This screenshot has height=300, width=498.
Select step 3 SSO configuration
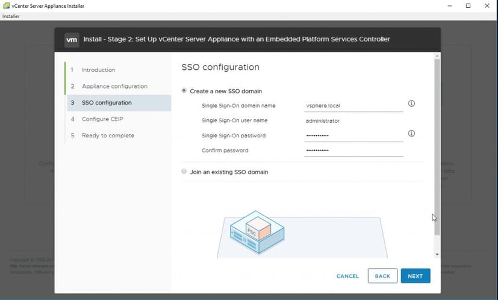point(119,102)
